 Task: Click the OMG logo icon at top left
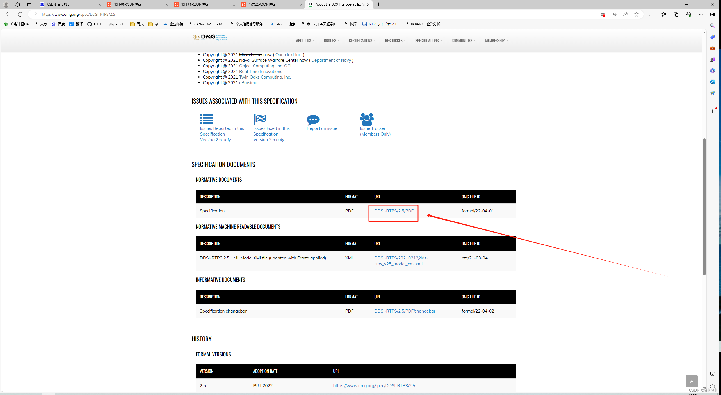click(x=210, y=38)
